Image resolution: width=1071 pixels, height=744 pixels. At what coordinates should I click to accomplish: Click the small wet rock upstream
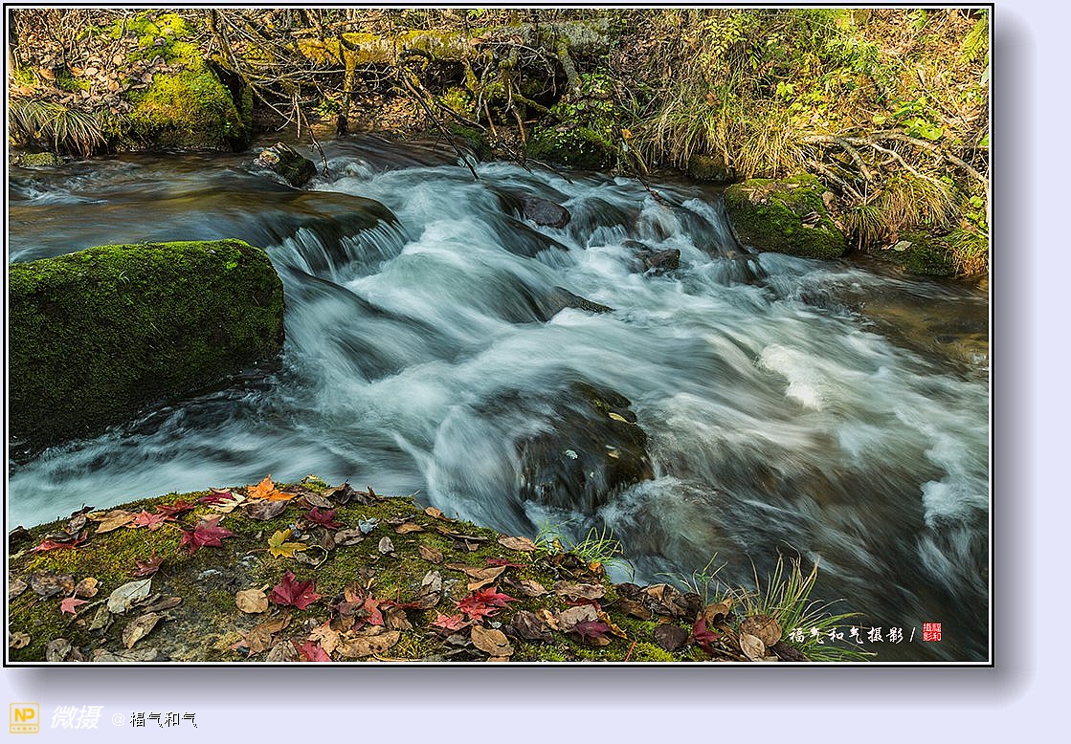(x=287, y=163)
